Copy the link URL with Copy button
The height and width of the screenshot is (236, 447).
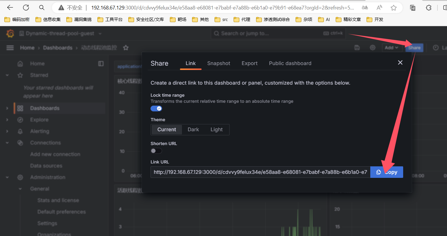[387, 172]
